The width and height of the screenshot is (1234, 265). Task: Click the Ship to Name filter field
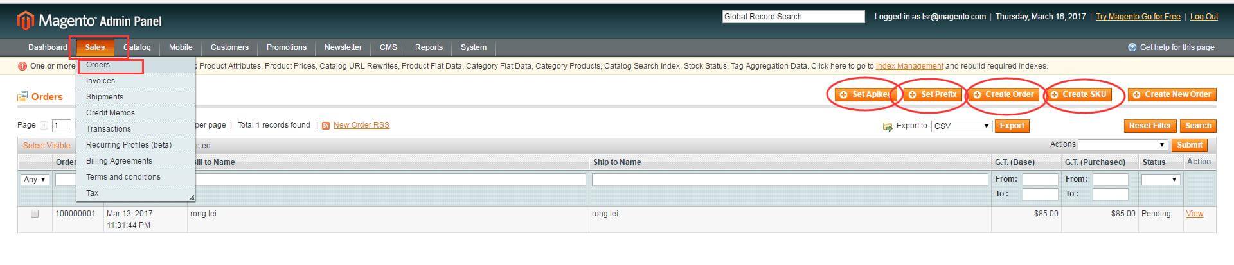(x=790, y=180)
